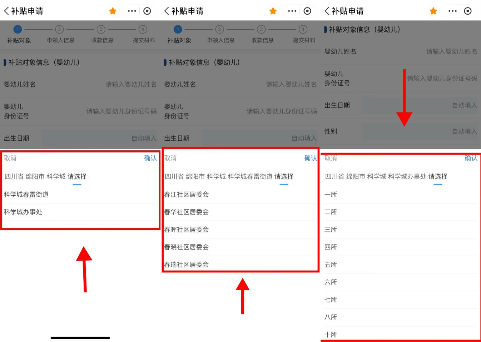Open the three-dot more options menu
Image resolution: width=481 pixels, height=342 pixels.
132,11
